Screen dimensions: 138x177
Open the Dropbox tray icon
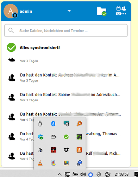click(66, 150)
